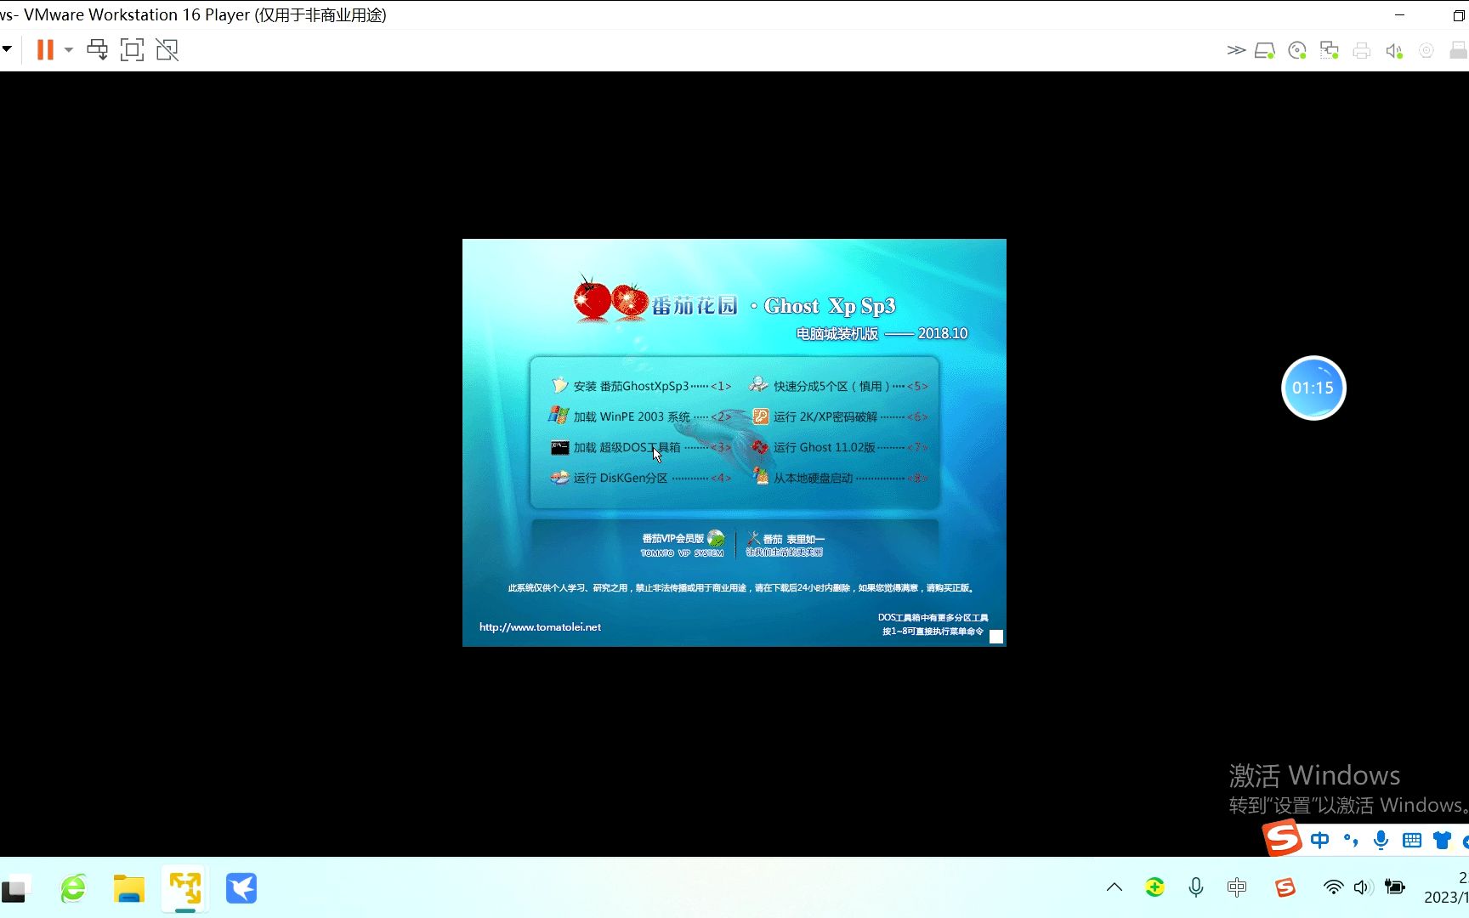Click the USB device icon
The image size is (1469, 918).
point(1459,51)
